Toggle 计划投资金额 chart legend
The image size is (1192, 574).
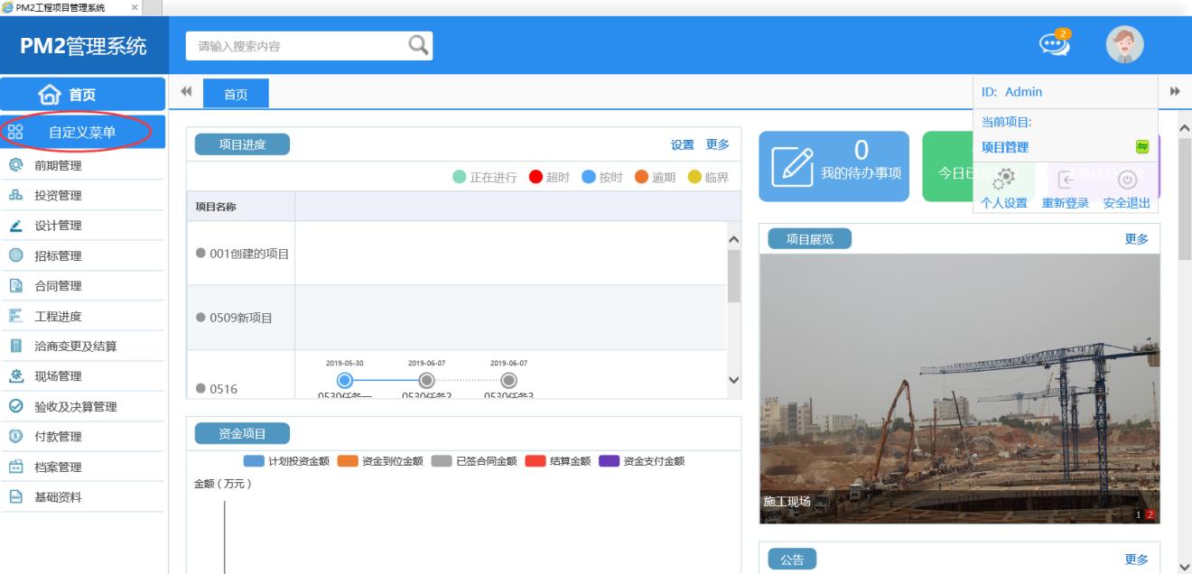pyautogui.click(x=286, y=461)
